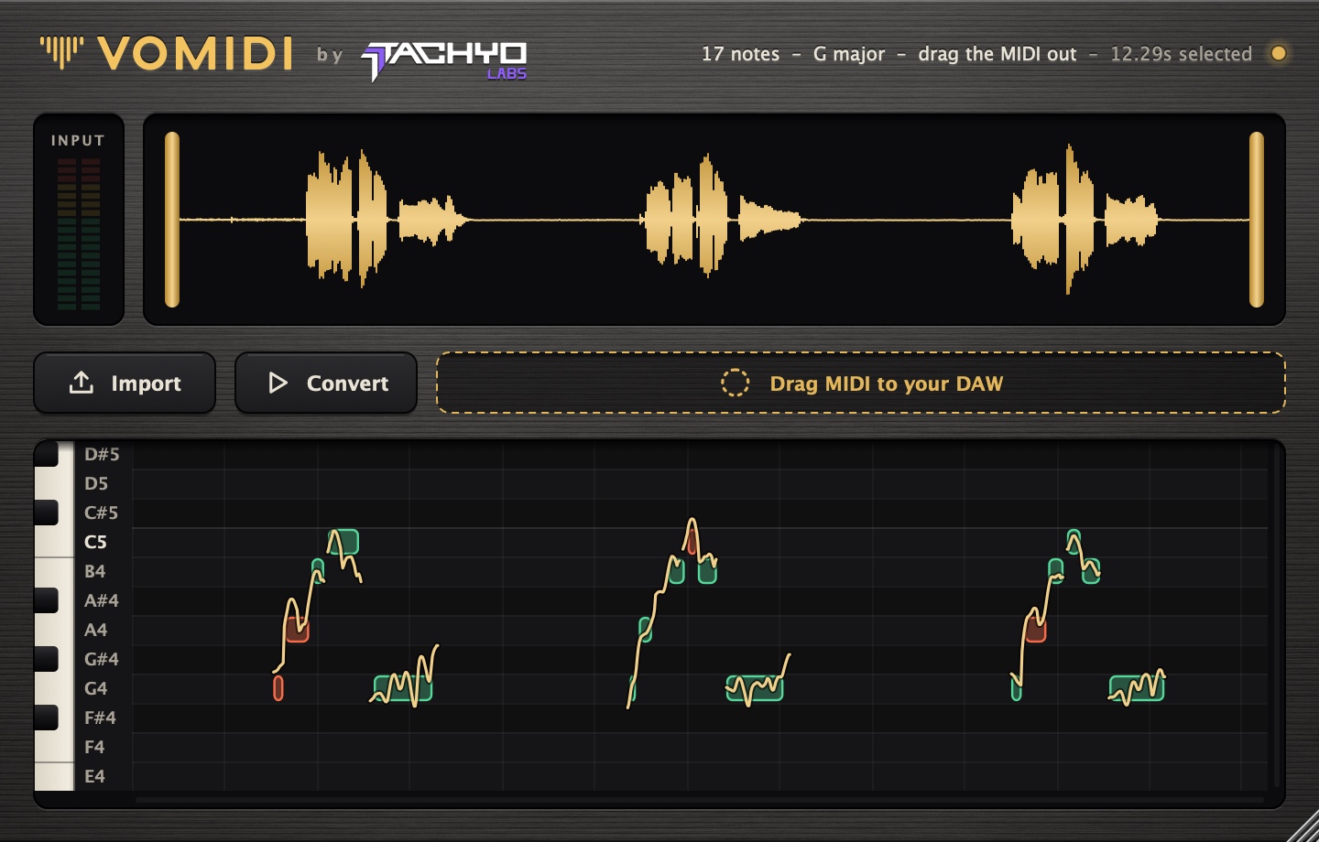Click the A#4 note row label

click(x=101, y=600)
